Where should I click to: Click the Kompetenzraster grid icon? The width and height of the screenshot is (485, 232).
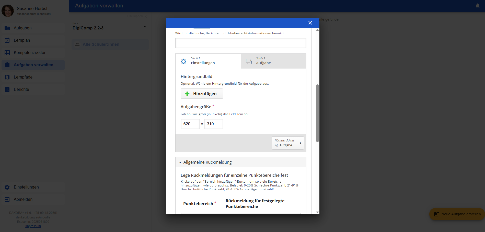point(7,53)
